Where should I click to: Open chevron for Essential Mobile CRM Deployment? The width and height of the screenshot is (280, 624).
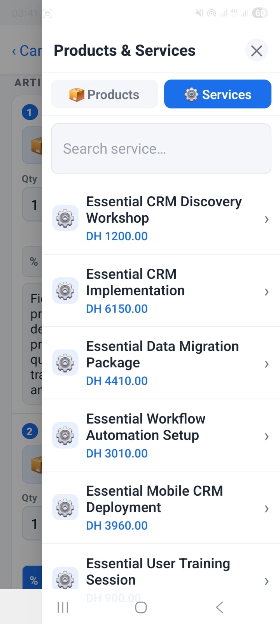pos(266,509)
